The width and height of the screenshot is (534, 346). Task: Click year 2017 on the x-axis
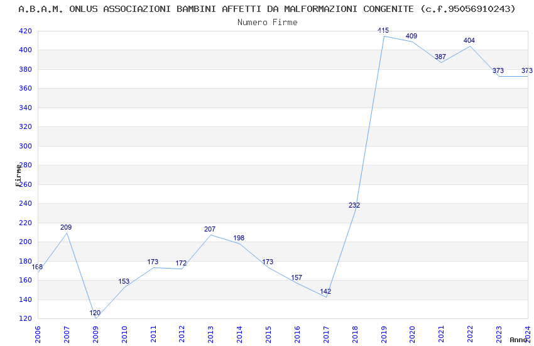click(326, 335)
